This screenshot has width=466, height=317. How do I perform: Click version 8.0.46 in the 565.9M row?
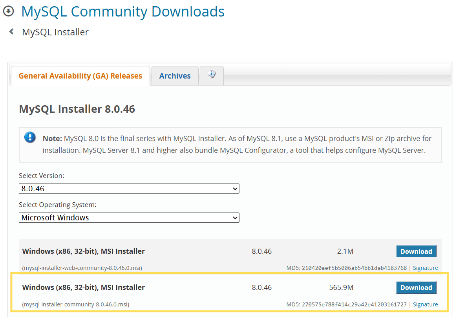(261, 288)
